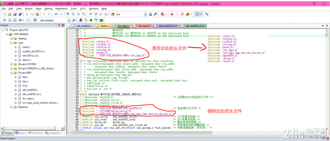The width and height of the screenshot is (330, 141).
Task: Collapse the Drivers/BSP folder
Action: coord(11,73)
